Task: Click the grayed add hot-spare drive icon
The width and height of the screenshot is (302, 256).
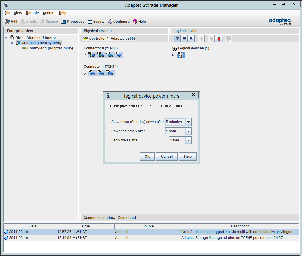Action: coord(211,39)
